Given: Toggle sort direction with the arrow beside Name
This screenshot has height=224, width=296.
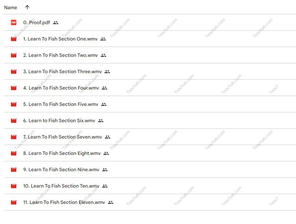Looking at the screenshot, I should 27,7.
